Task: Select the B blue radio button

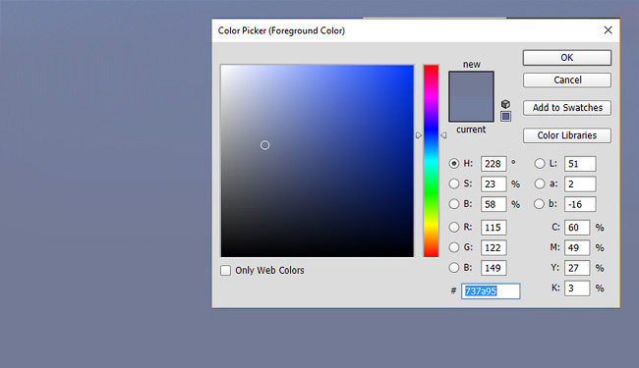Action: [453, 268]
